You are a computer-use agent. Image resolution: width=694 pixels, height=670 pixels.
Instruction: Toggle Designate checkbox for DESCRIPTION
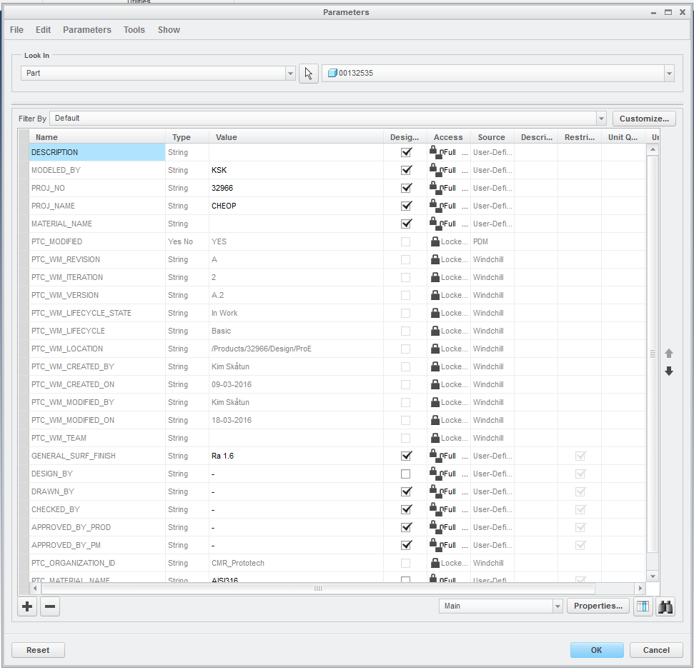coord(406,152)
